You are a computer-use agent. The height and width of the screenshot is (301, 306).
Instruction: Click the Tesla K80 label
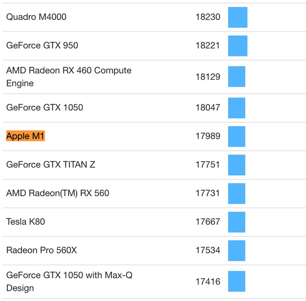point(25,222)
